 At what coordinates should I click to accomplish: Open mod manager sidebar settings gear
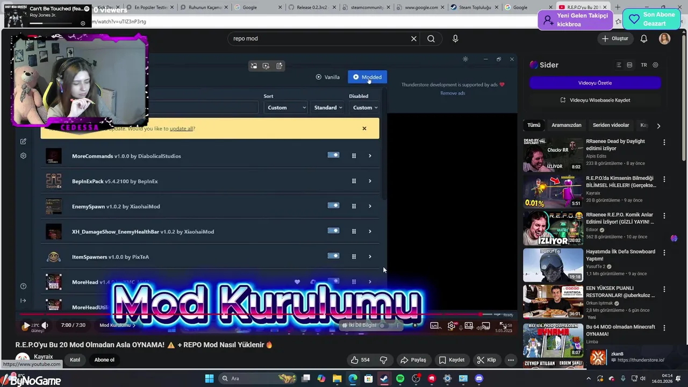pos(23,156)
